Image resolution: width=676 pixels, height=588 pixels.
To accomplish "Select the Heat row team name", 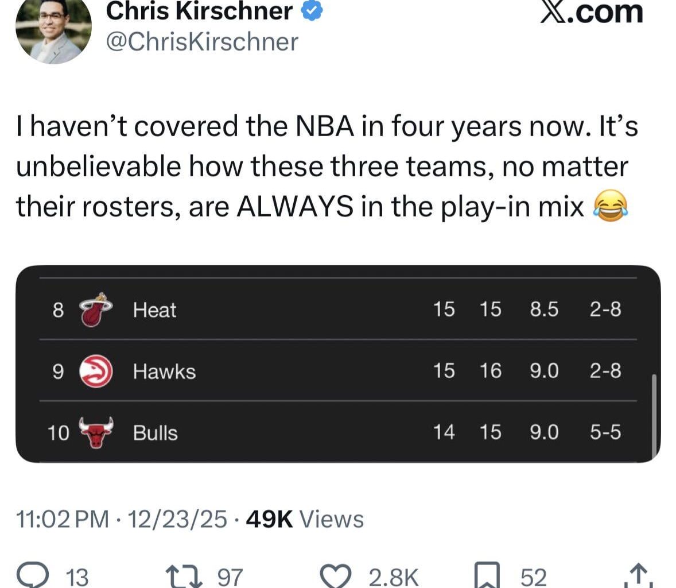I will click(154, 310).
